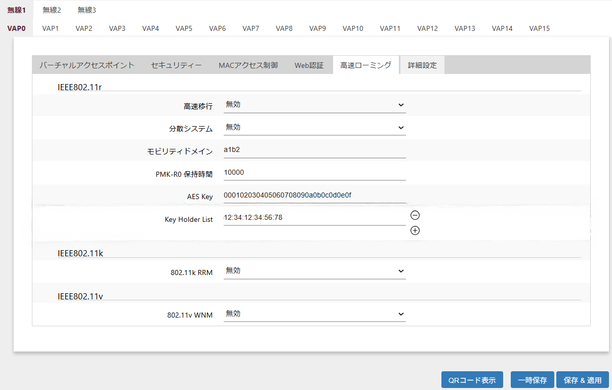The width and height of the screenshot is (612, 390).
Task: Switch to 無線2 radio tab
Action: [52, 10]
